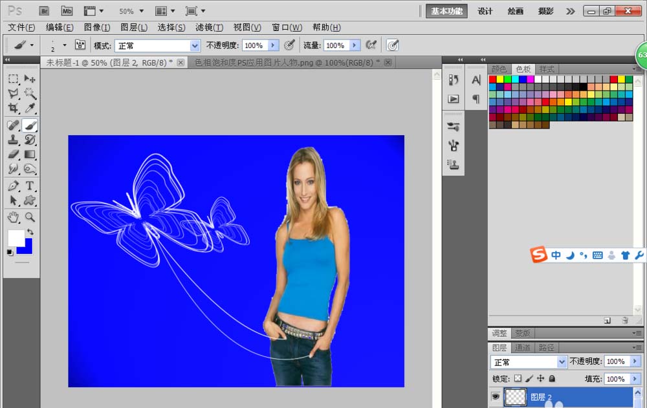The width and height of the screenshot is (647, 408).
Task: Switch to the 通道 tab
Action: click(x=523, y=348)
